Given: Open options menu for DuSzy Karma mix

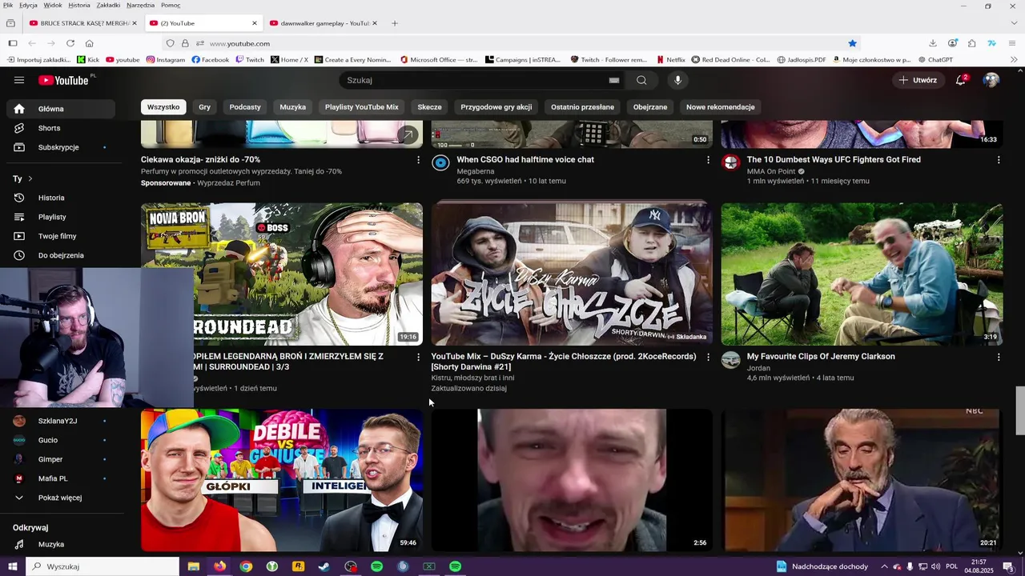Looking at the screenshot, I should pos(708,357).
